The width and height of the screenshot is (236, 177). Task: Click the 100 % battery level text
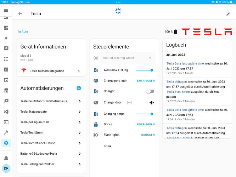(x=169, y=32)
